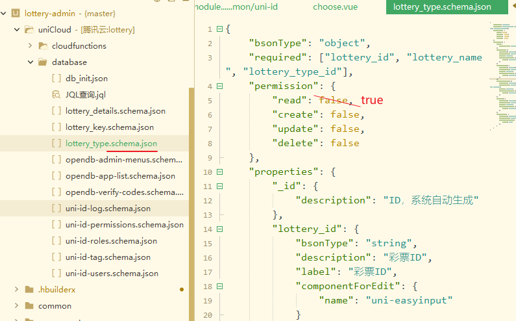This screenshot has height=321, width=516.
Task: Select the database folder label
Action: tap(69, 62)
